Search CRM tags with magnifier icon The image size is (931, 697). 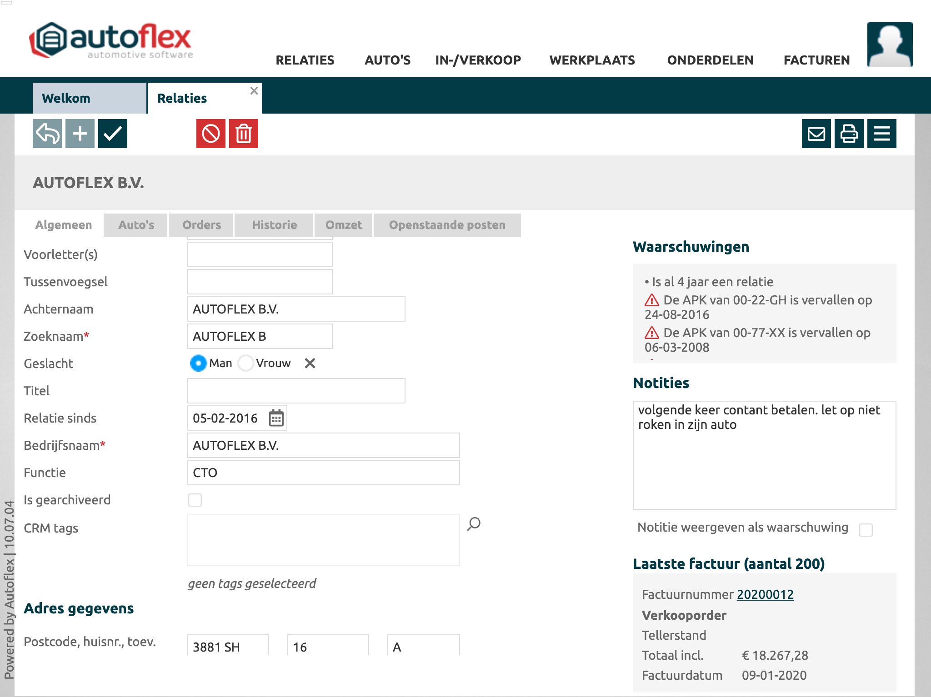coord(474,524)
